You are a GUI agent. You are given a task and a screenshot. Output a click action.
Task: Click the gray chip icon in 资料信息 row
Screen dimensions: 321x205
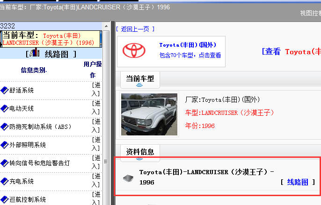128,178
